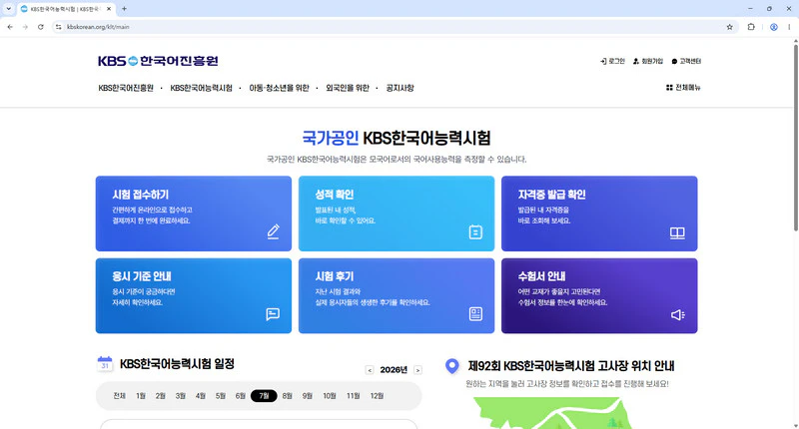
Task: Reload the page with refresh icon
Action: (x=40, y=27)
